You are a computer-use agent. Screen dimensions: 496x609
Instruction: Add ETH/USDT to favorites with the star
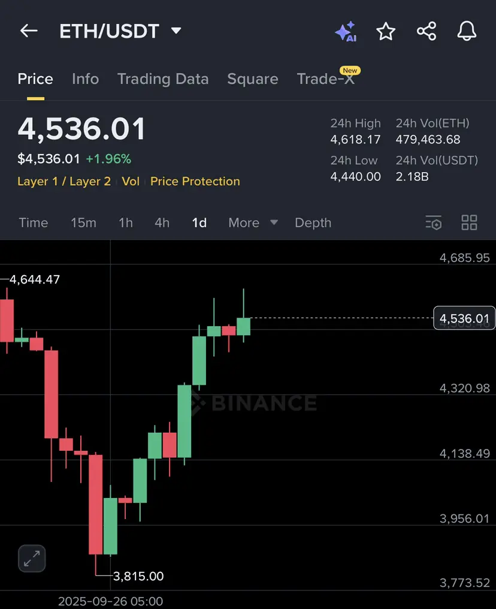386,31
